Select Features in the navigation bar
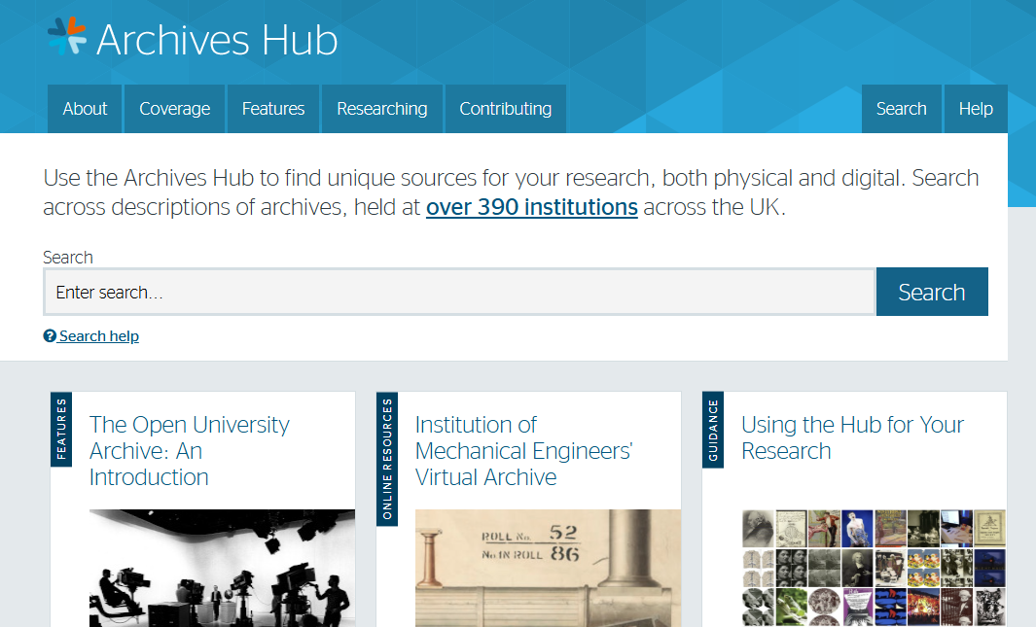This screenshot has width=1036, height=627. click(x=273, y=109)
